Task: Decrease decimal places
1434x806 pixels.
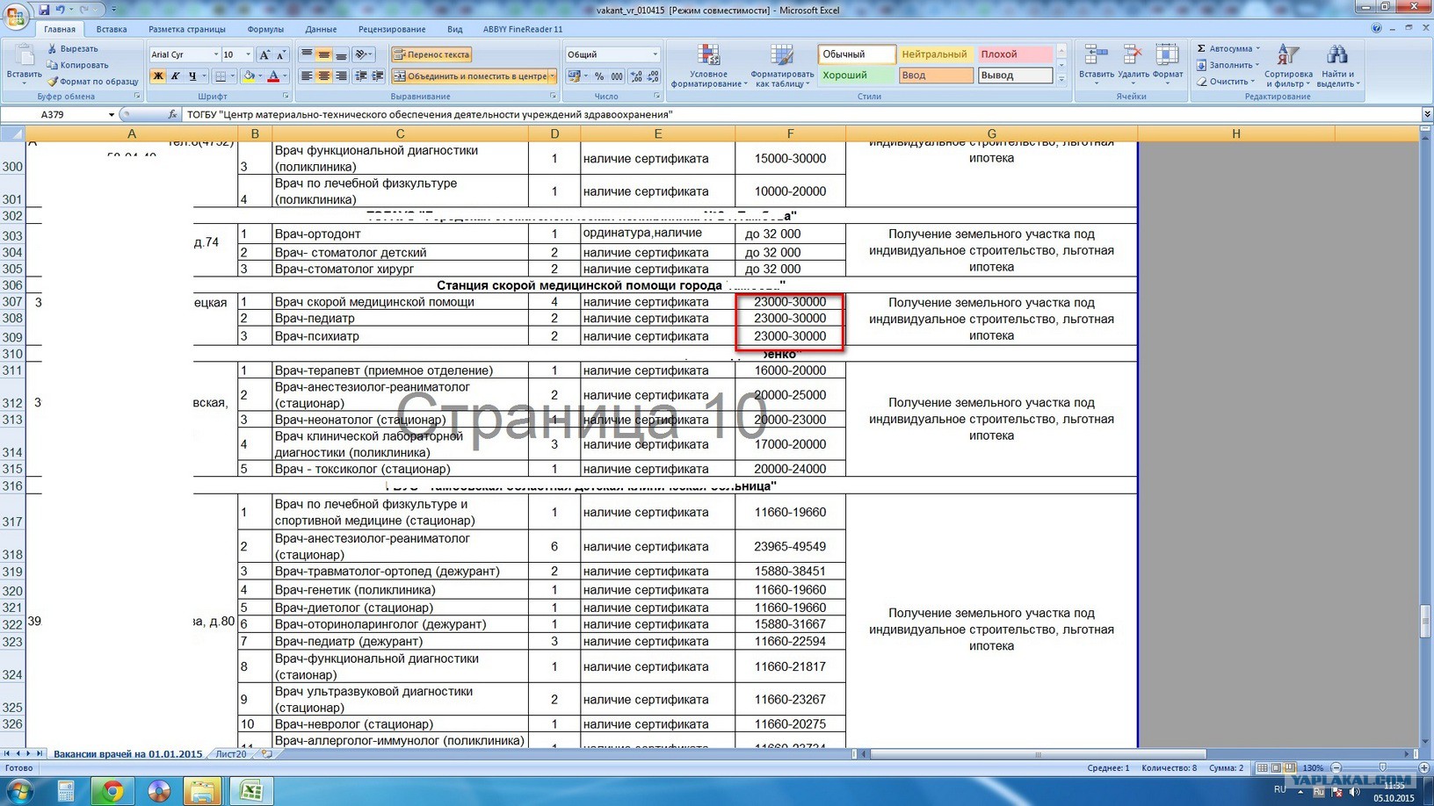Action: point(652,76)
